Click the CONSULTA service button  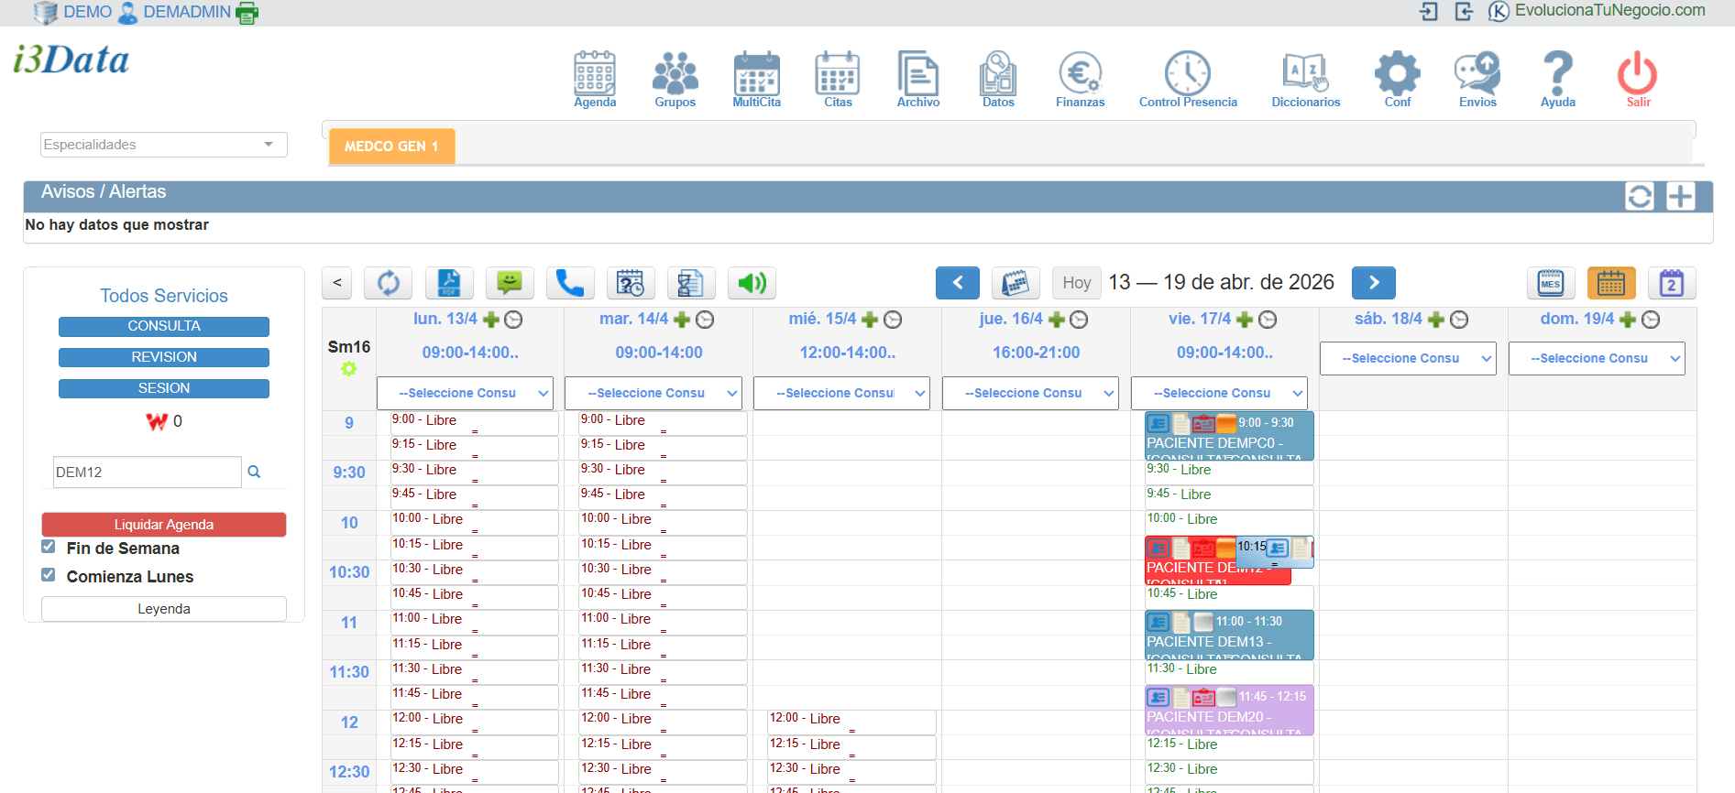164,327
